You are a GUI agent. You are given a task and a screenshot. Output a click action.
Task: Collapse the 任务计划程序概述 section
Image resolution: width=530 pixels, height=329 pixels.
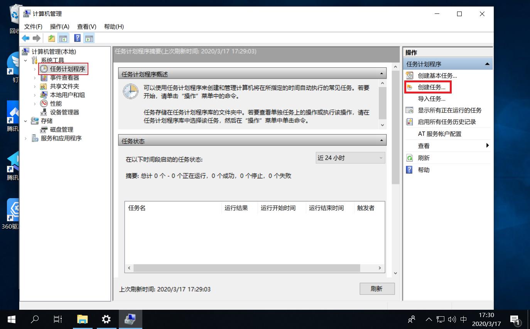coord(381,74)
